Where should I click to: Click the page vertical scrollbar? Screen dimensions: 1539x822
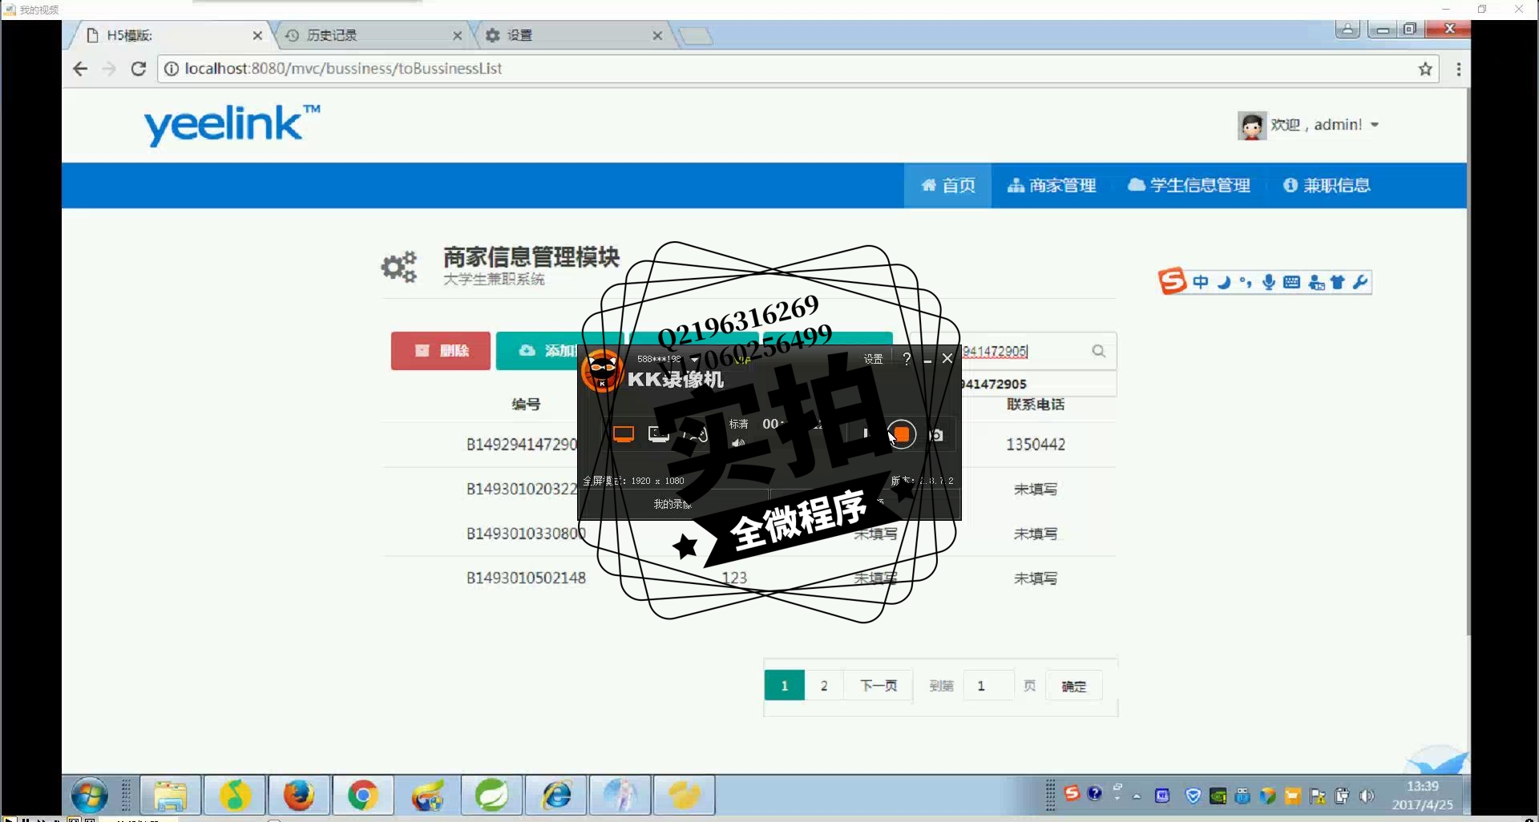[x=1468, y=361]
